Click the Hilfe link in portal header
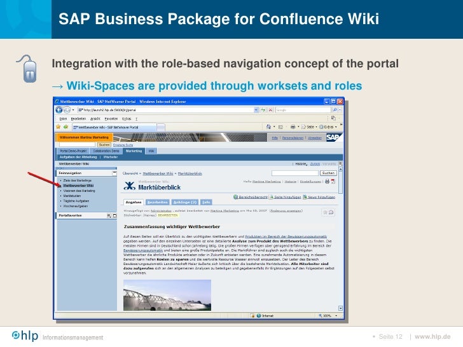 pos(275,138)
